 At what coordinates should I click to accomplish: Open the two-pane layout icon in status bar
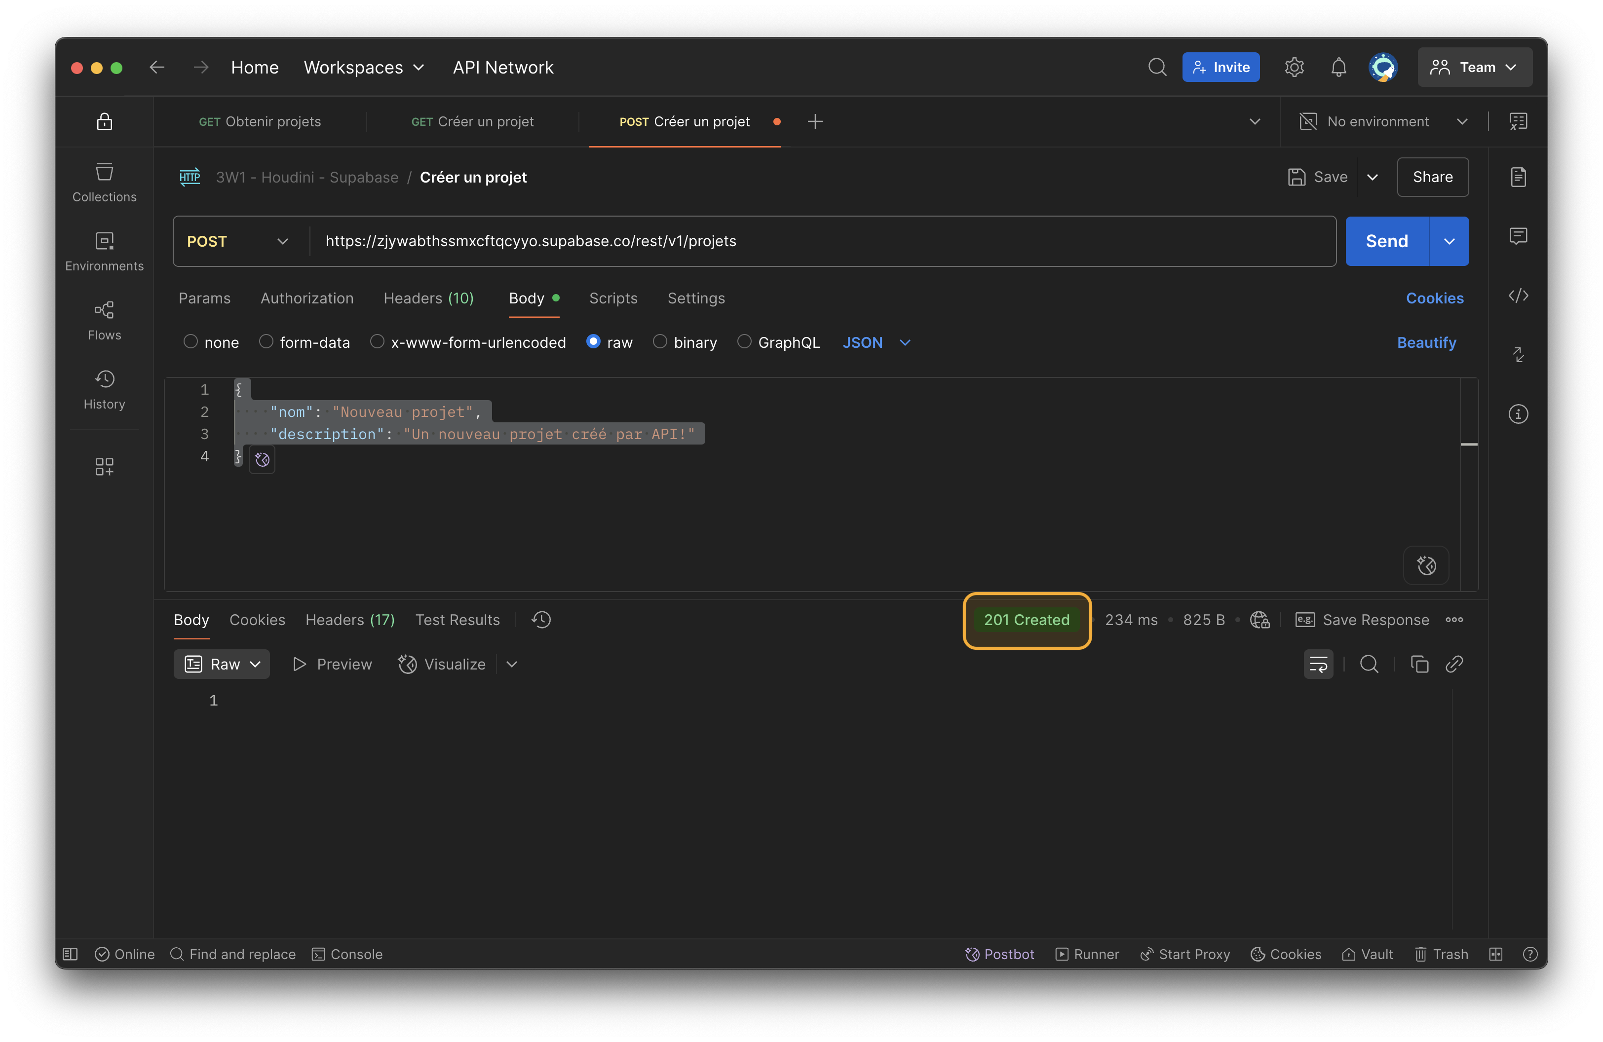1495,955
